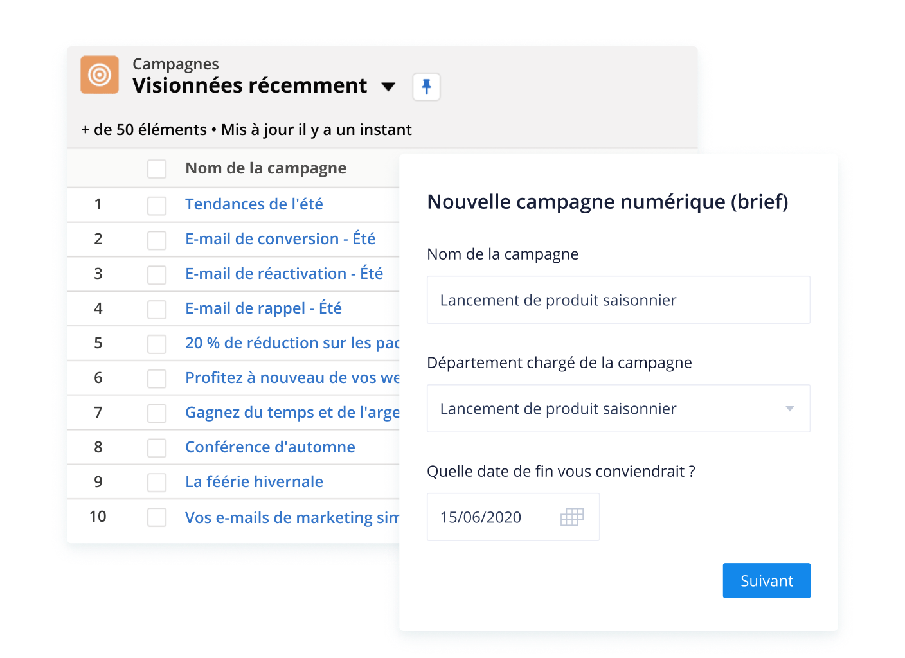The image size is (905, 658).
Task: Click the Nom de la campagne text field
Action: (618, 300)
